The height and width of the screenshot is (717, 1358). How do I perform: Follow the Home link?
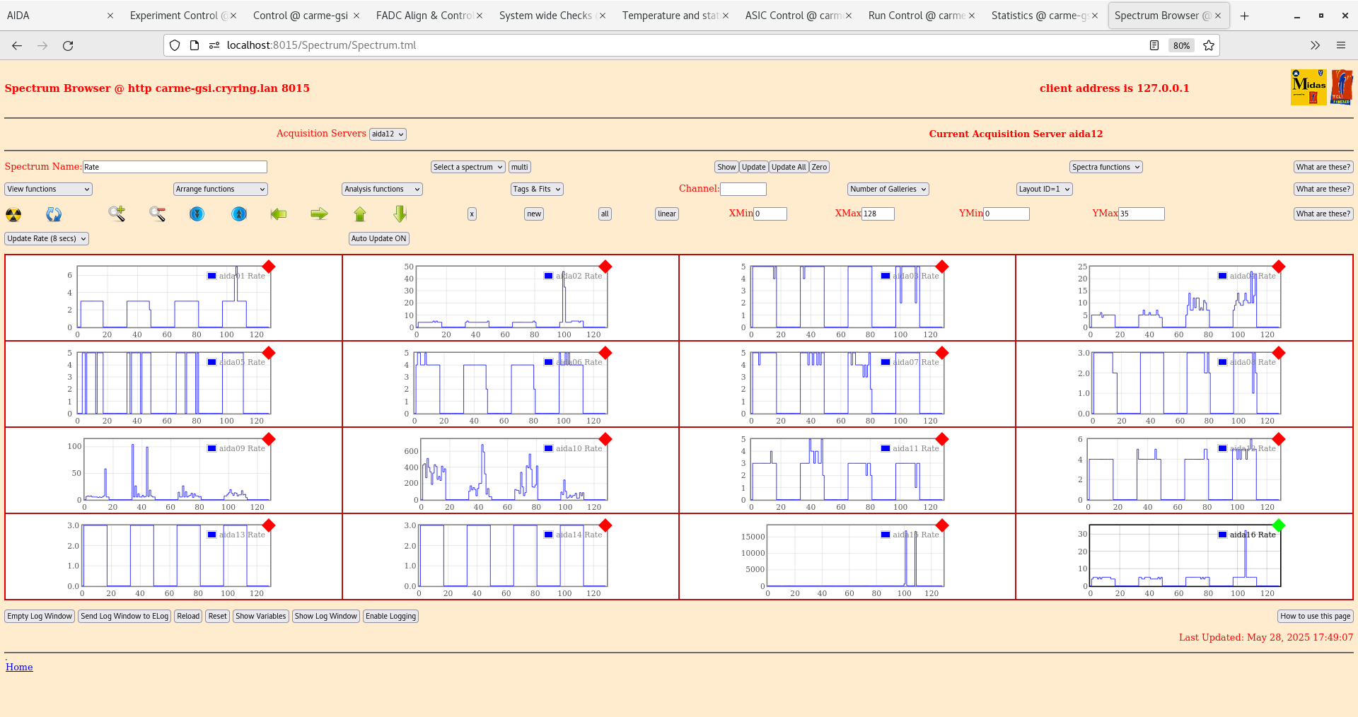[19, 667]
